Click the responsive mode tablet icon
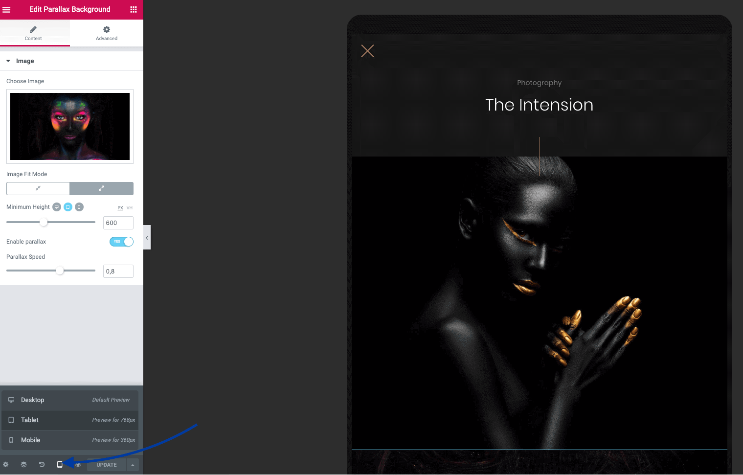 pos(60,465)
